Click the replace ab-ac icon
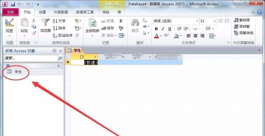This screenshot has width=265, height=136. pyautogui.click(x=145, y=20)
